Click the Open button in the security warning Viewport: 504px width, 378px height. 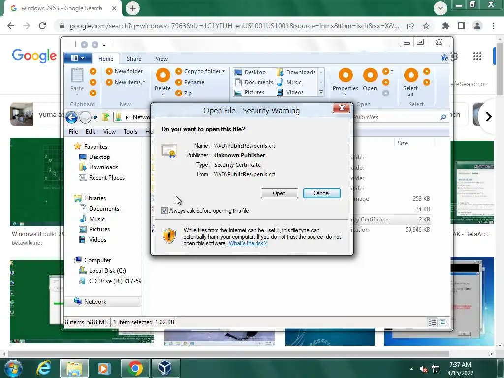(x=280, y=193)
